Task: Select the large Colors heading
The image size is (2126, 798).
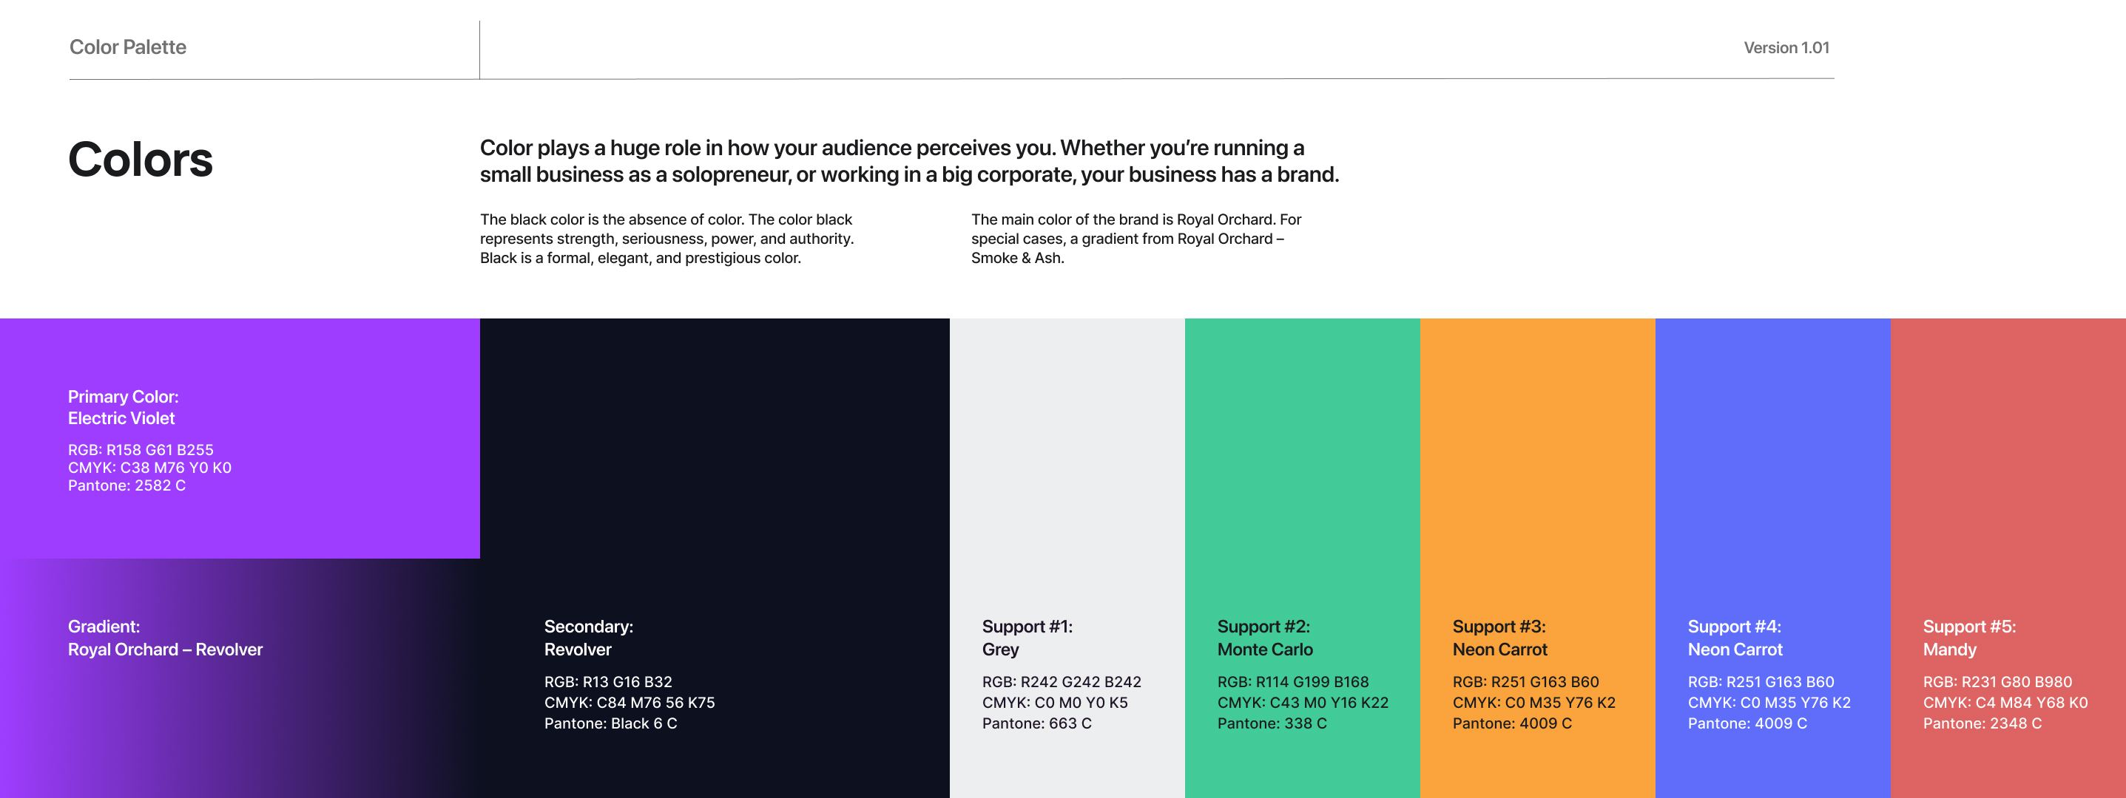Action: (141, 159)
